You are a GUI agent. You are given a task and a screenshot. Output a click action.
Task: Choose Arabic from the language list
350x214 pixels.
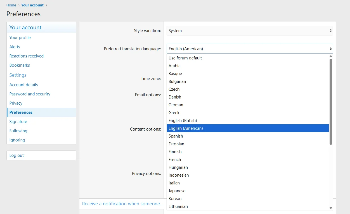coord(248,66)
